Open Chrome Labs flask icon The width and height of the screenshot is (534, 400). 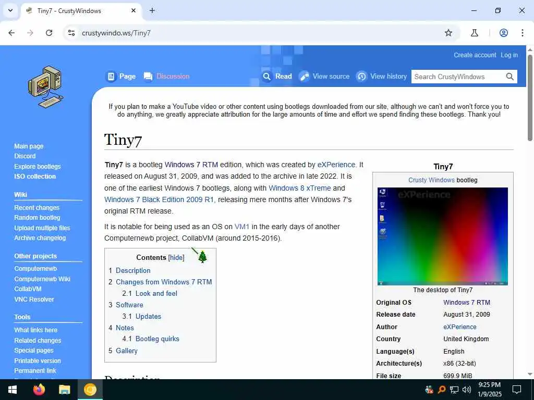(475, 33)
